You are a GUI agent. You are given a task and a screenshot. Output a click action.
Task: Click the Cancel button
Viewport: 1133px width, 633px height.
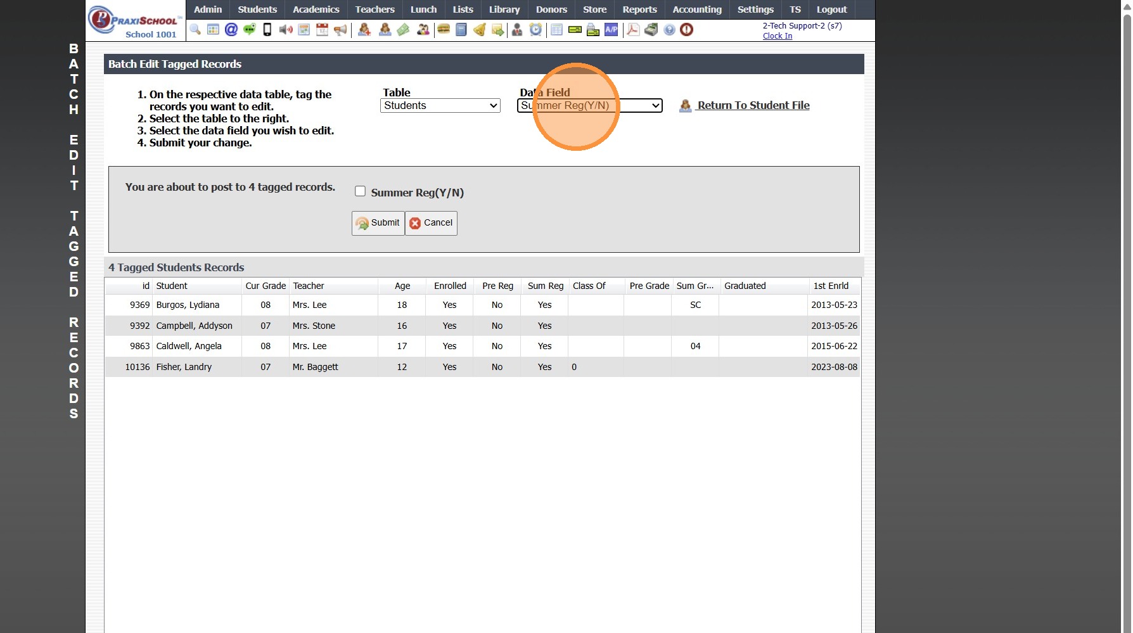pos(432,223)
